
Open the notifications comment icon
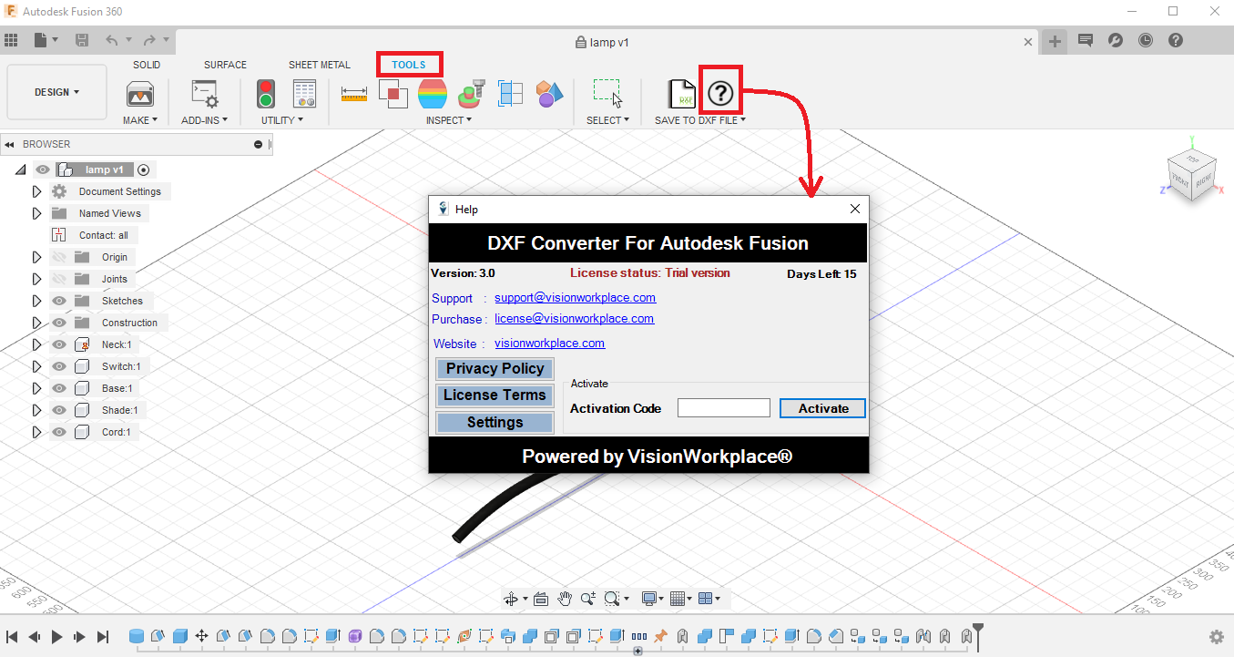(1085, 40)
